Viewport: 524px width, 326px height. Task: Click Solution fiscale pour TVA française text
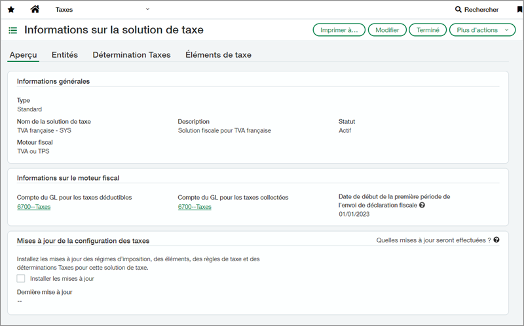click(224, 131)
